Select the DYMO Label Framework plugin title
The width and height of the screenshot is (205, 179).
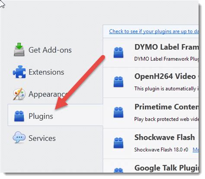point(167,47)
